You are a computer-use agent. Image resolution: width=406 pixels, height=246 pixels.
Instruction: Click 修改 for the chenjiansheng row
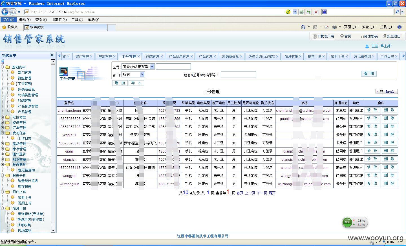(372, 110)
